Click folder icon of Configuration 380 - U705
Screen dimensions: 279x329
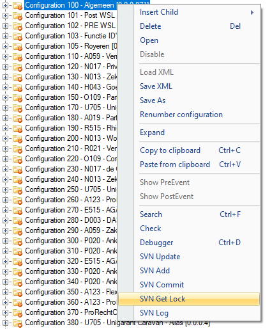tap(17, 323)
